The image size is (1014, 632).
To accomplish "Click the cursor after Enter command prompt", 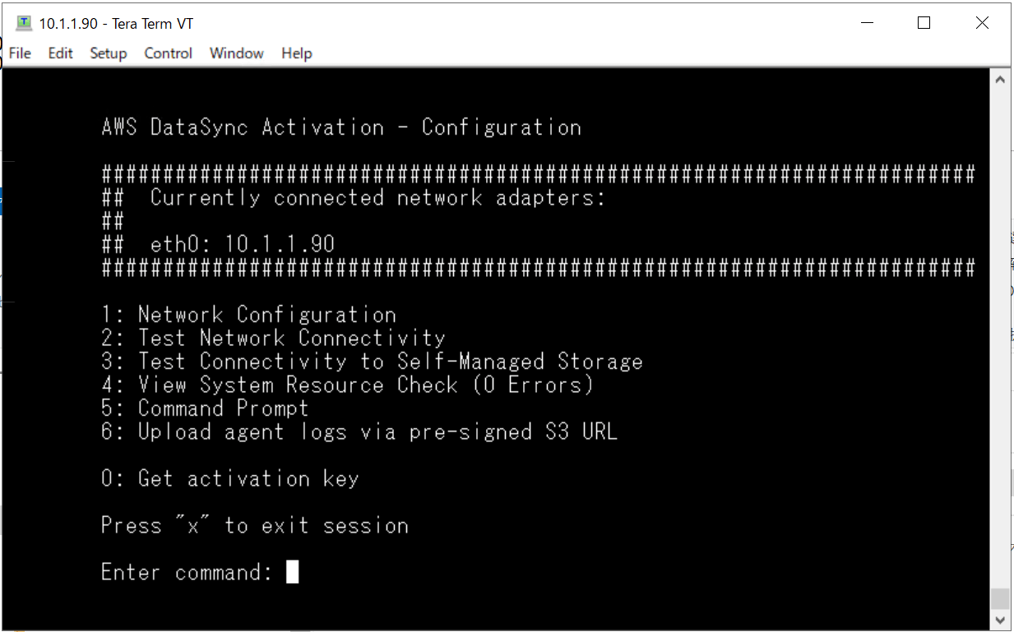I will [x=292, y=572].
